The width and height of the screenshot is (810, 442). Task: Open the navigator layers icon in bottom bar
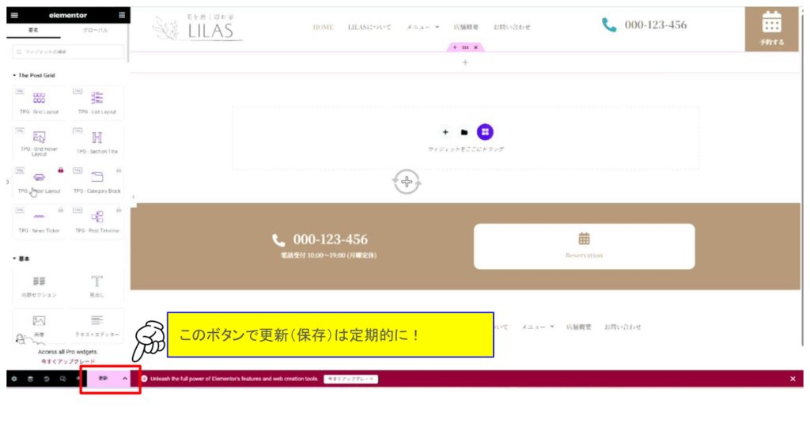pyautogui.click(x=31, y=379)
